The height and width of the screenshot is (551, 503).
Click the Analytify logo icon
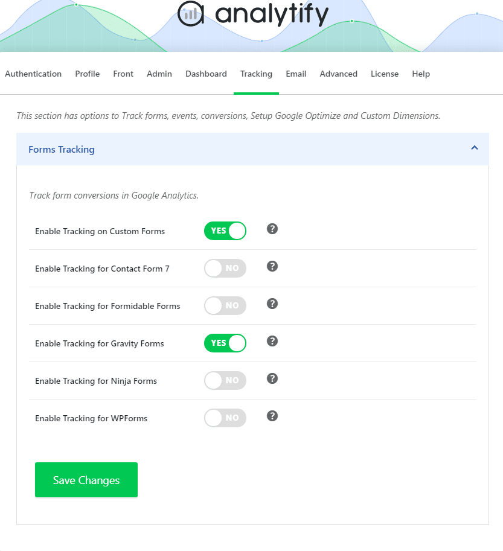[191, 14]
